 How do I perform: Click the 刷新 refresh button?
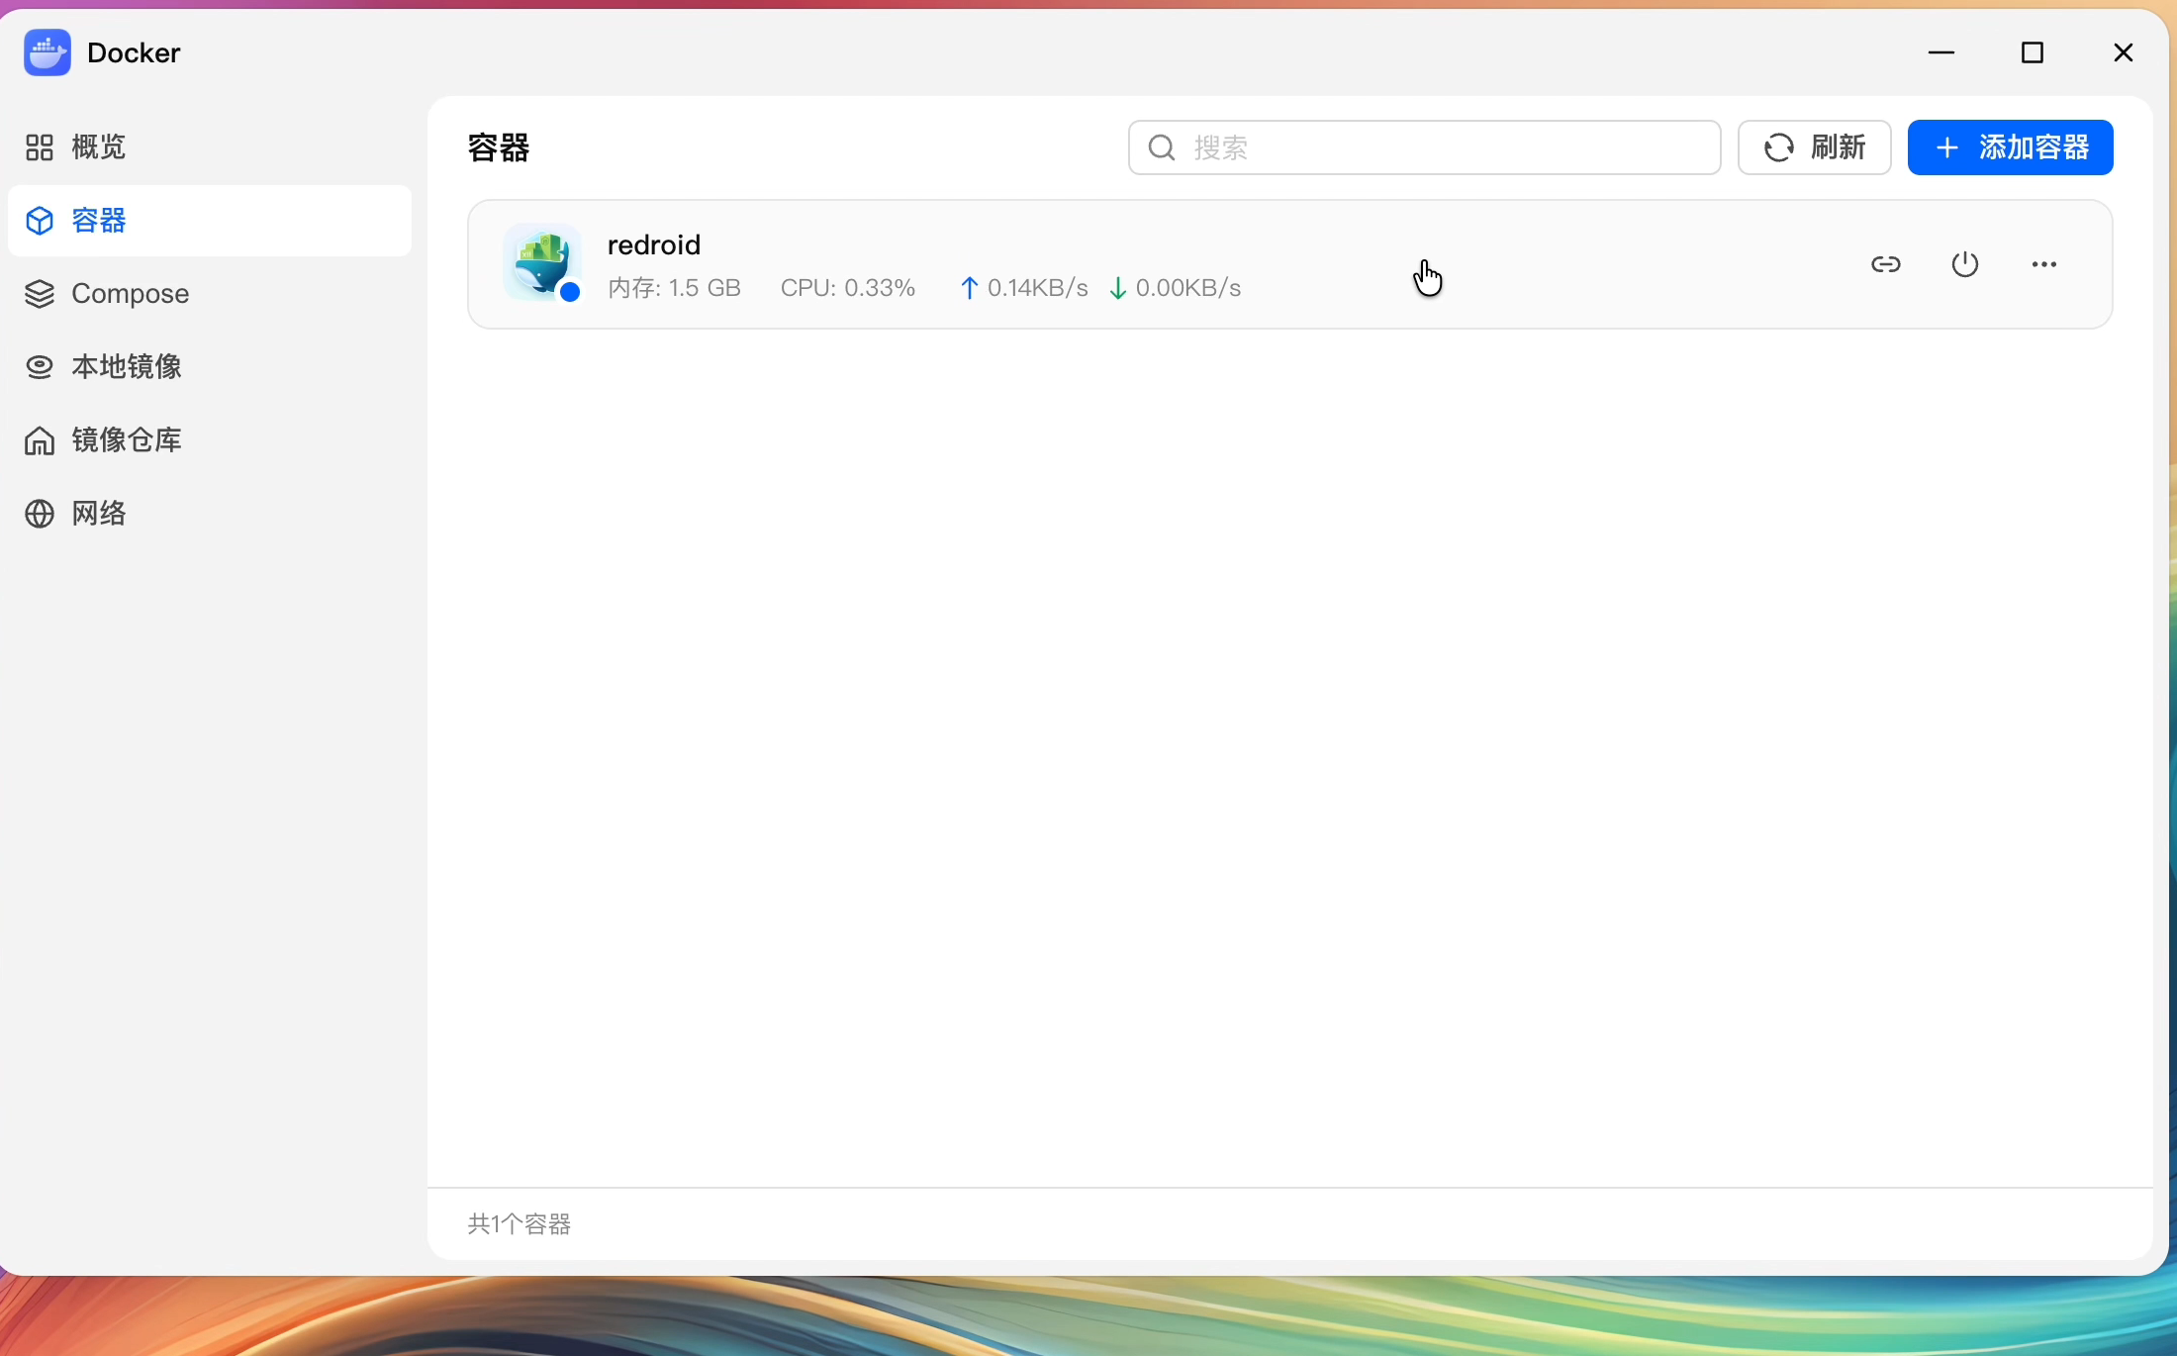point(1815,147)
